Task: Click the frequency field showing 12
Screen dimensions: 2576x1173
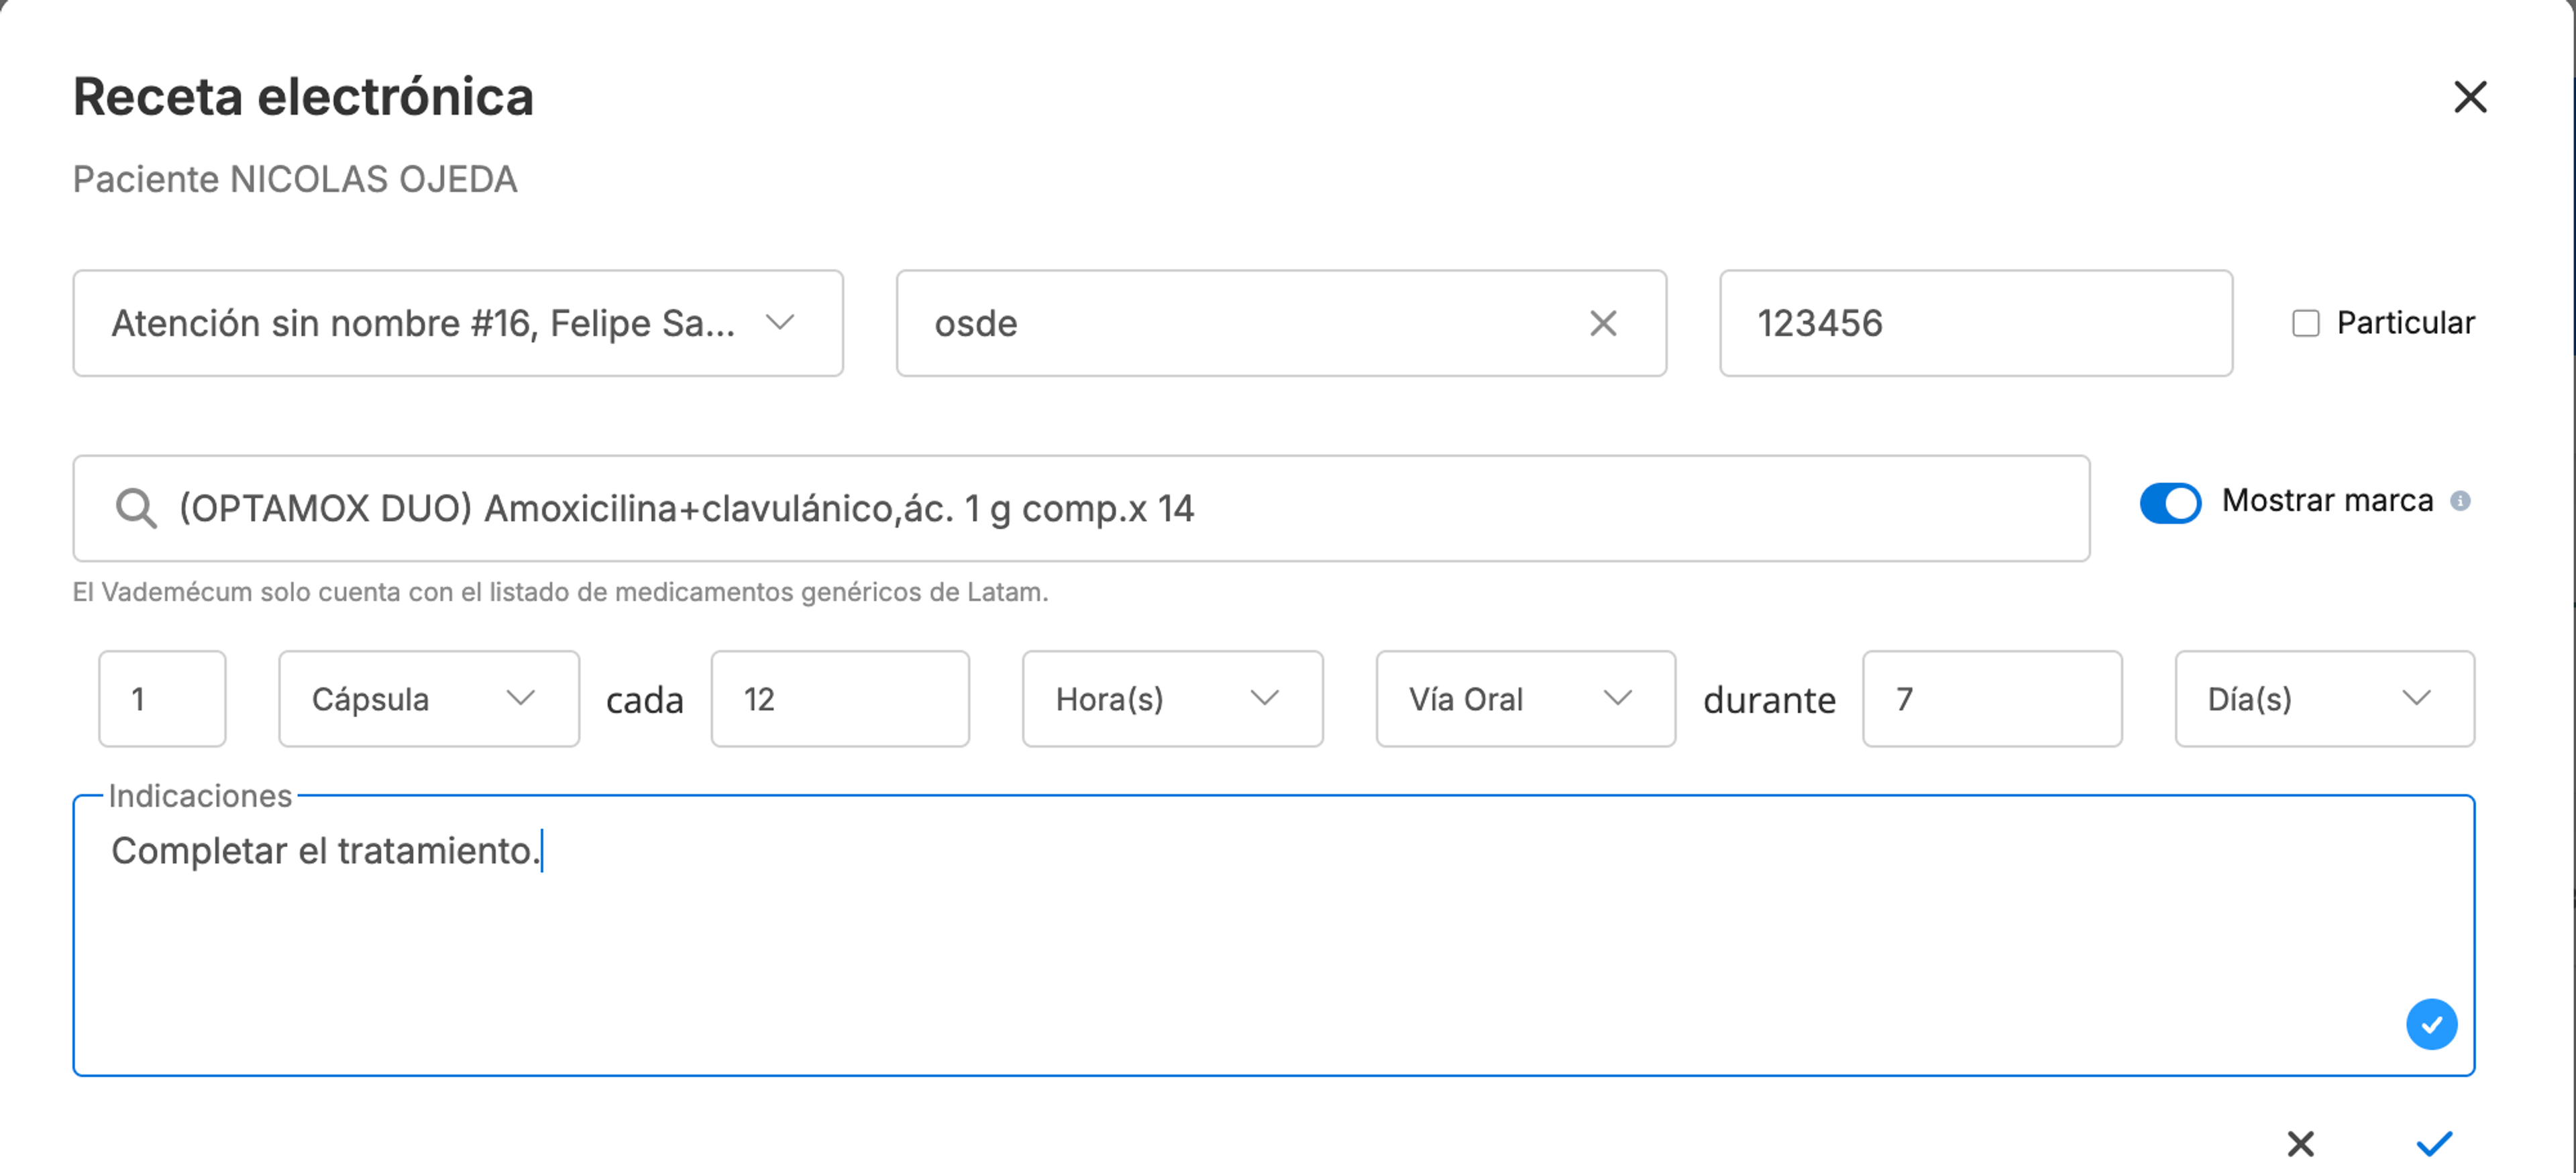Action: point(840,699)
